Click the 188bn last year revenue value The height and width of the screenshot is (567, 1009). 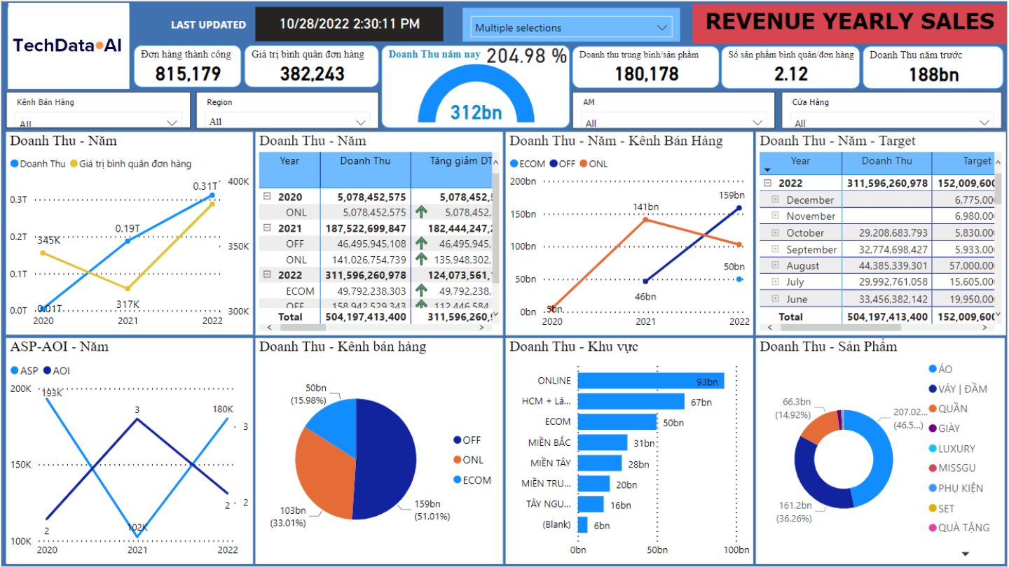coord(933,74)
